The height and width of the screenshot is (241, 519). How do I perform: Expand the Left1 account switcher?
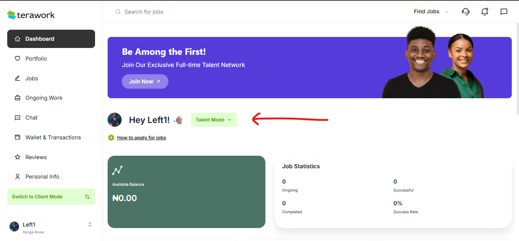[x=90, y=225]
